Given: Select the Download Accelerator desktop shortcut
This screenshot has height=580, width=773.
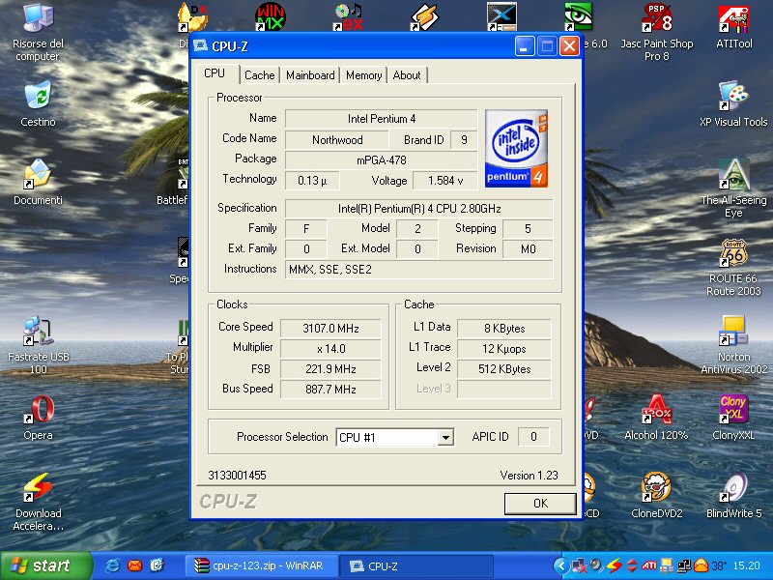Looking at the screenshot, I should pyautogui.click(x=38, y=502).
